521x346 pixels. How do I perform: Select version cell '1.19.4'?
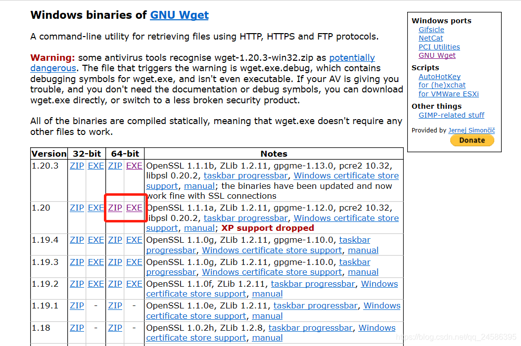click(x=45, y=240)
